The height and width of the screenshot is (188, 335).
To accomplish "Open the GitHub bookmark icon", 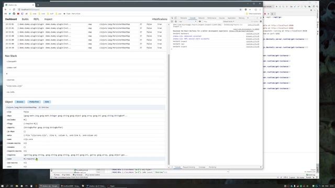I will click(x=14, y=14).
